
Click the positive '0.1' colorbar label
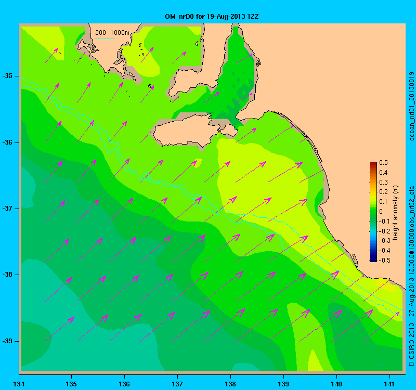(383, 202)
